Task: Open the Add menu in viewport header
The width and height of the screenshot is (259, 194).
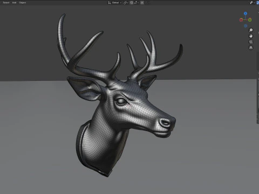Action: coord(14,3)
